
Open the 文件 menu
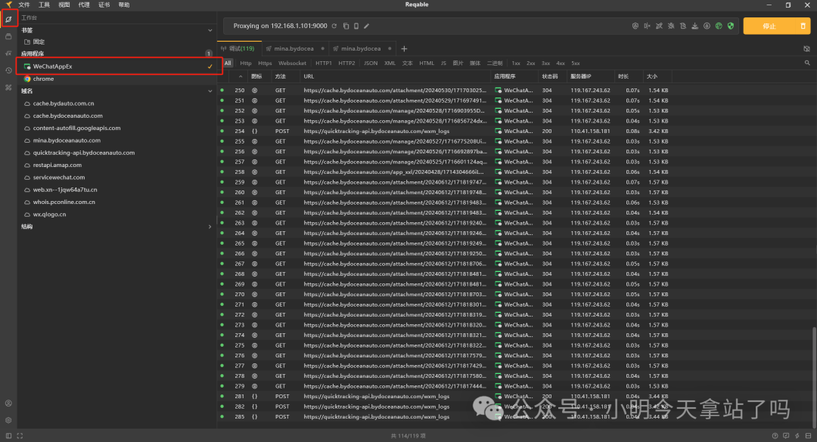(x=24, y=5)
